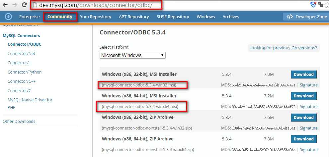Select Connector/C++ in sidebar
This screenshot has width=329, height=157.
tap(22, 81)
